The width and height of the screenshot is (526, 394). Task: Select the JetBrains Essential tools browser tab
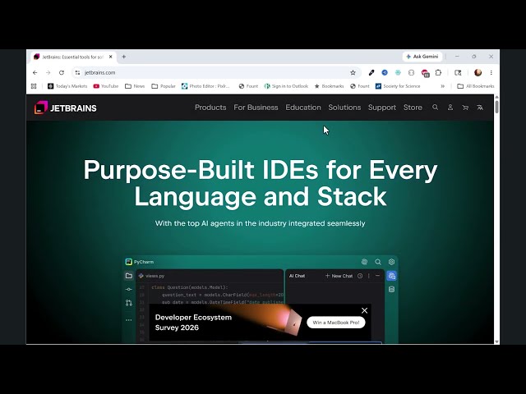(74, 57)
